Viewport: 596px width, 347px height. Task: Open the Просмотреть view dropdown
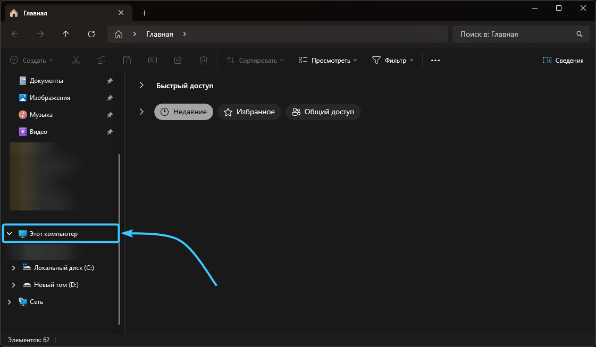[x=328, y=61]
